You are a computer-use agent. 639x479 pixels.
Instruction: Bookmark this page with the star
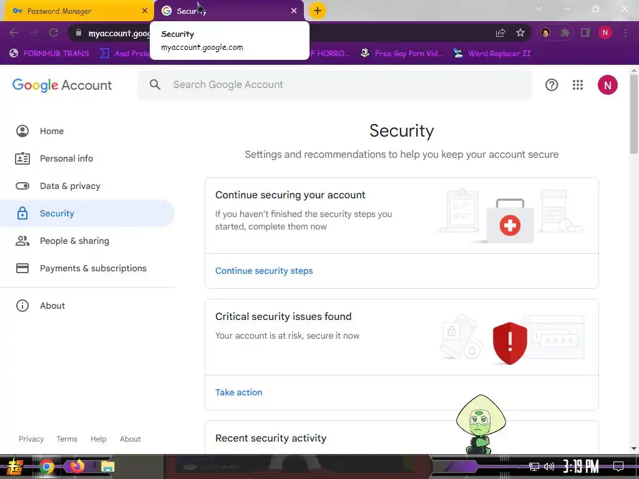[x=520, y=33]
